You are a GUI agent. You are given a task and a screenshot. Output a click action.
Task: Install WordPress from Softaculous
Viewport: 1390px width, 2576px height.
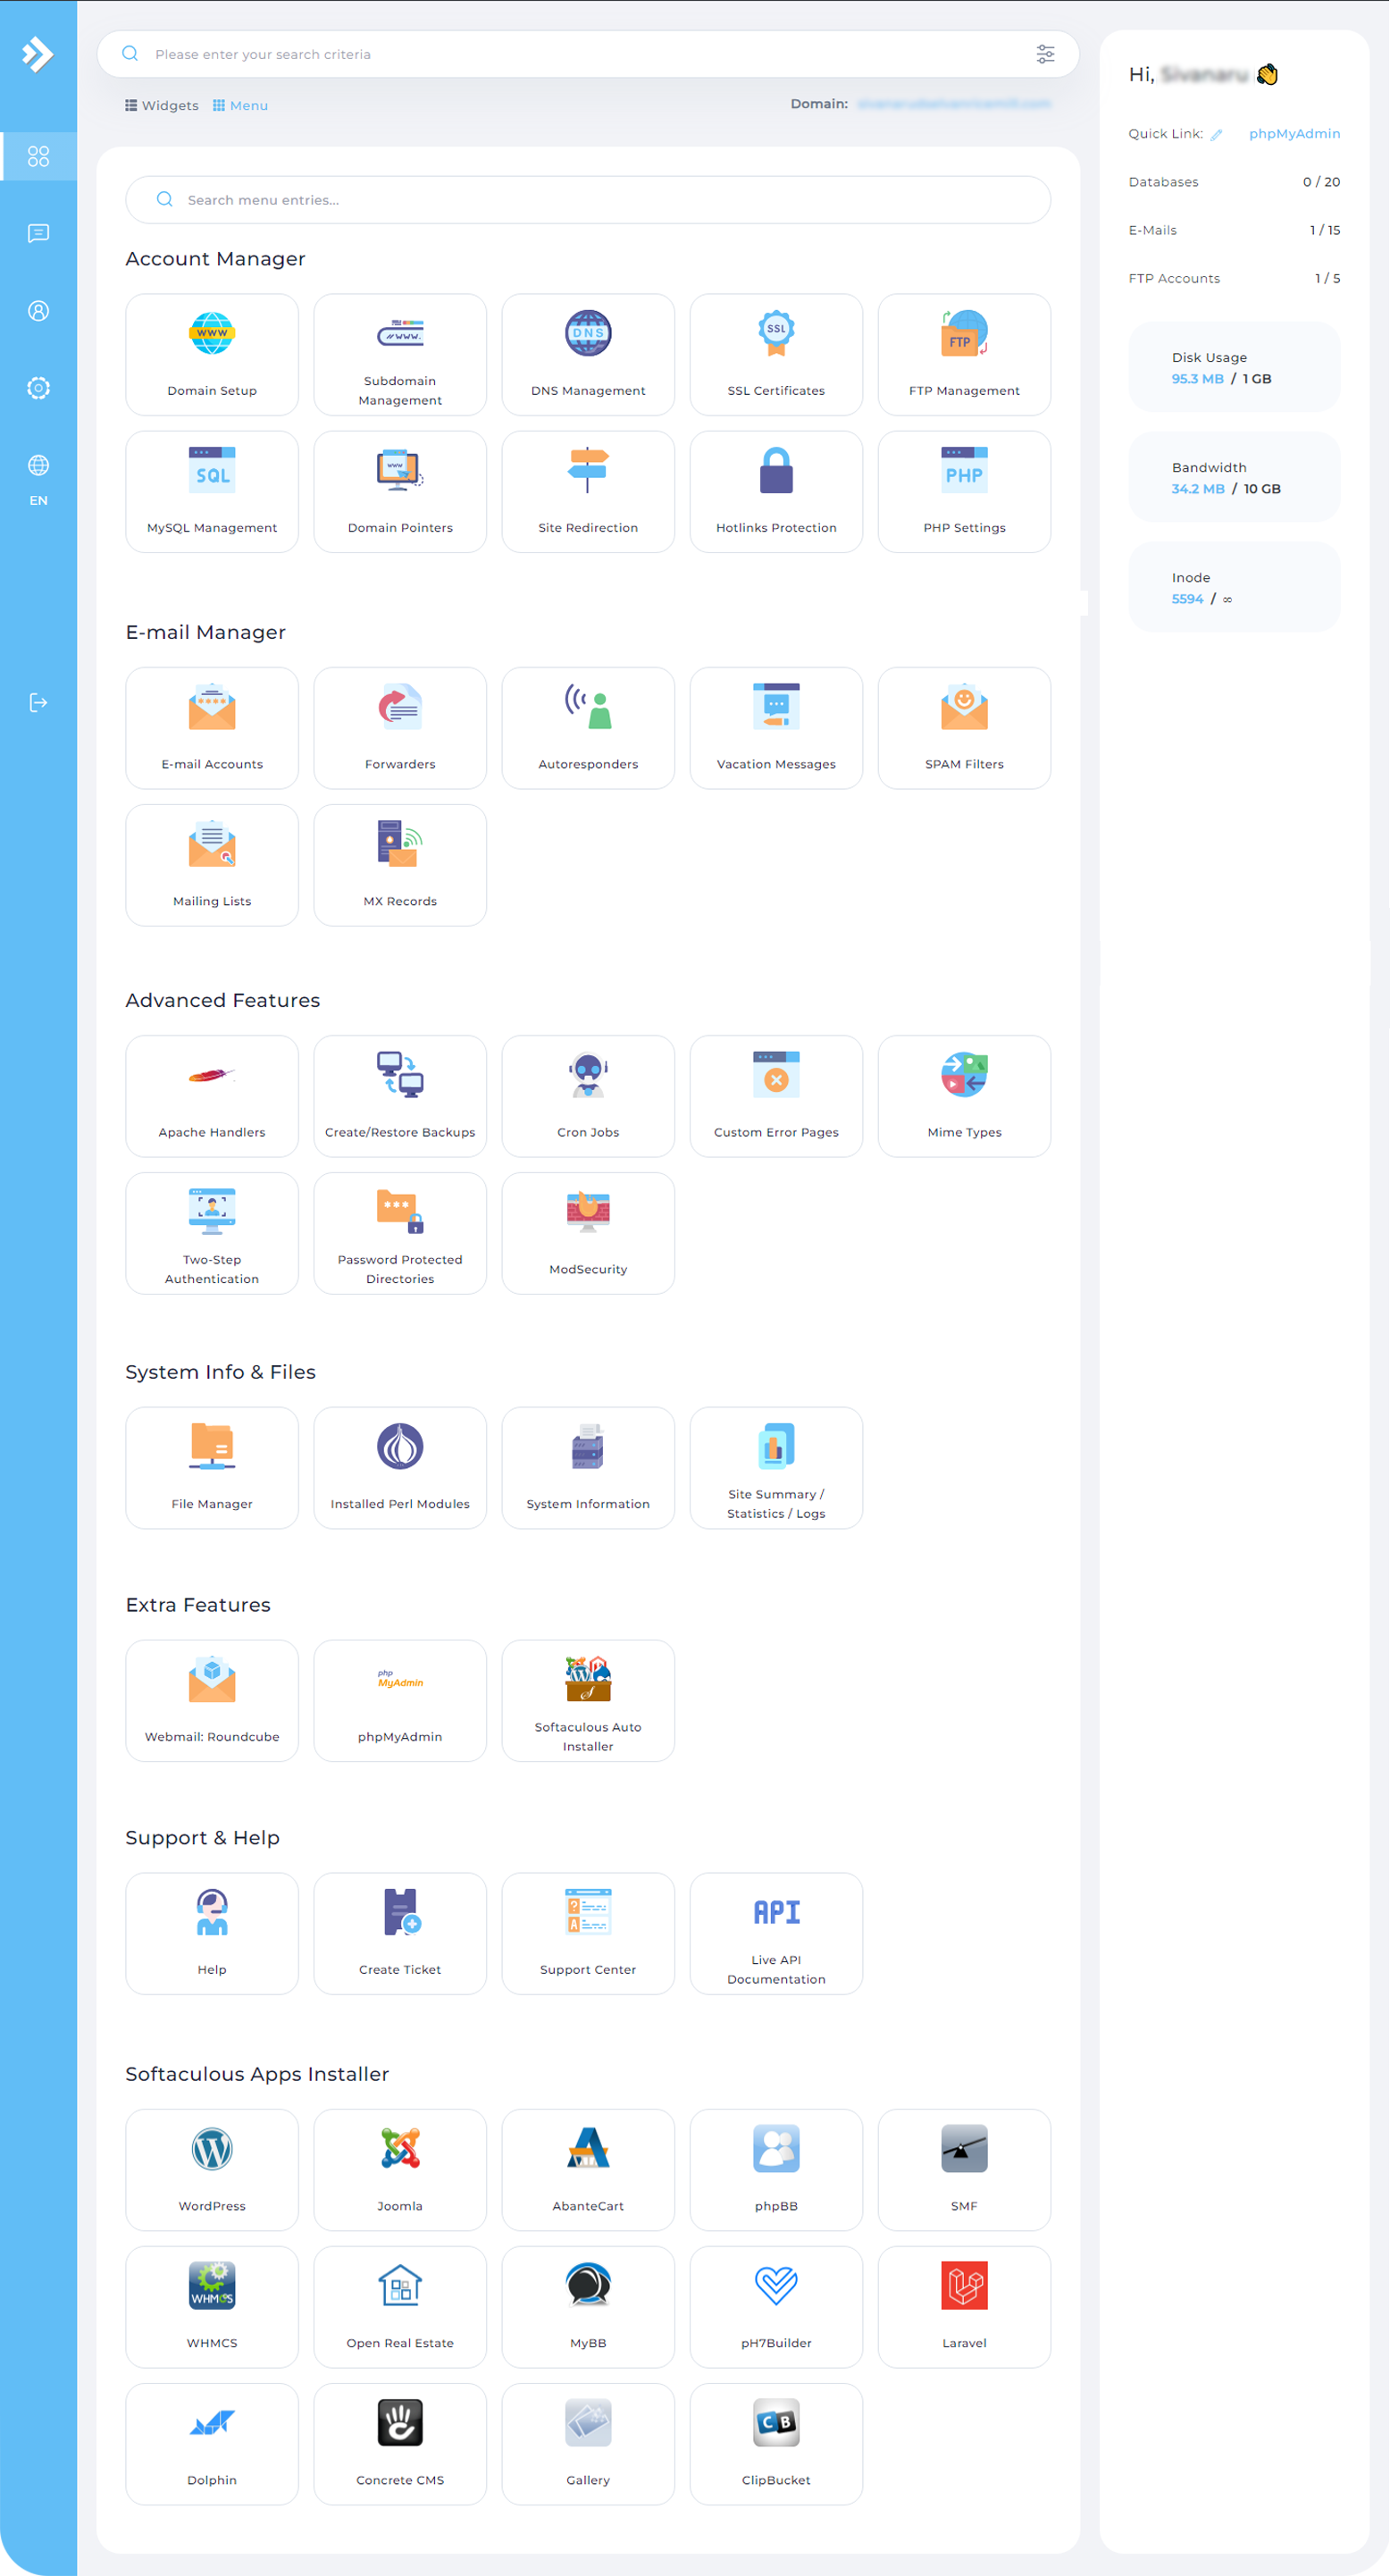pos(212,2169)
